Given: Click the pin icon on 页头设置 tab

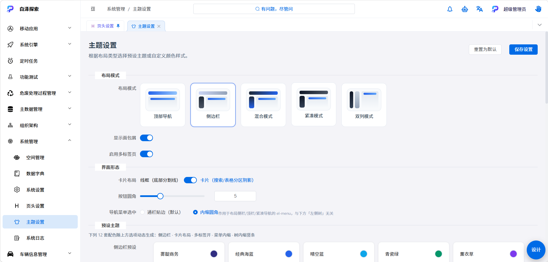Looking at the screenshot, I should pos(118,26).
